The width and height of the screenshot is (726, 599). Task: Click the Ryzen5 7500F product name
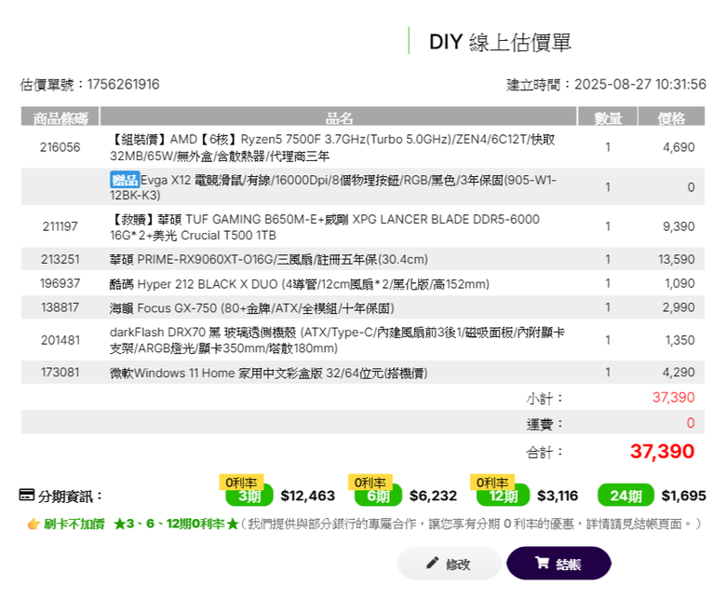[332, 147]
